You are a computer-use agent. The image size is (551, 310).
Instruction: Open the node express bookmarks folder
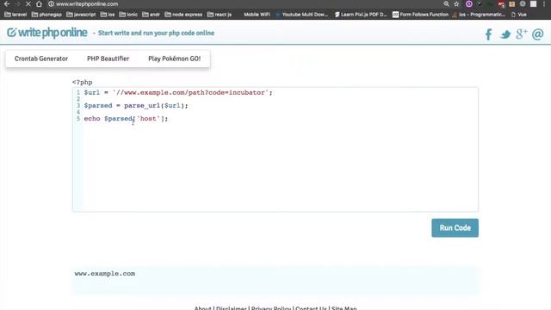tap(183, 15)
